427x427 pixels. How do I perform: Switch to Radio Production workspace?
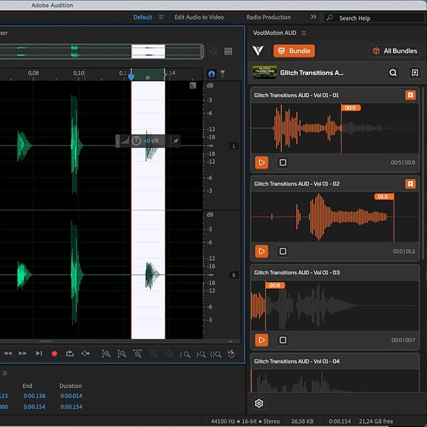click(x=268, y=17)
